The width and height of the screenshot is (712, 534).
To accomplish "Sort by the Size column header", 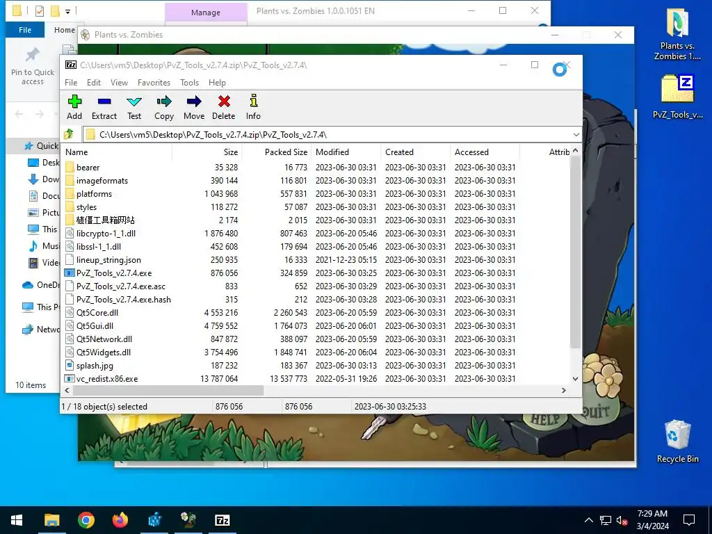I will pyautogui.click(x=207, y=152).
